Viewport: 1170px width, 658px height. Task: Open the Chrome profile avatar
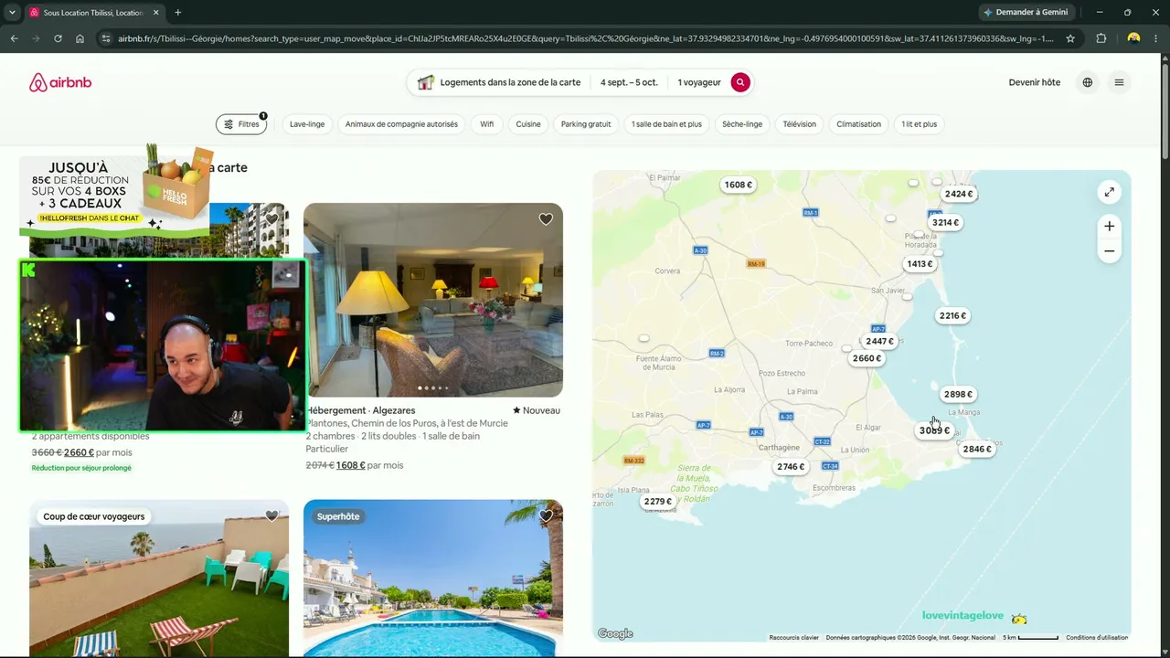[x=1133, y=38]
